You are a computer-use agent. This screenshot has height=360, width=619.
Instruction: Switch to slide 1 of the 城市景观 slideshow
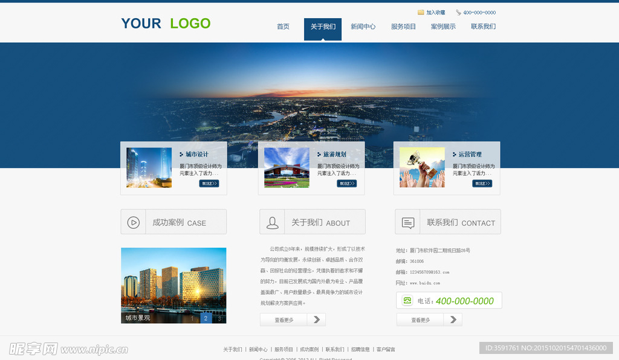point(192,318)
